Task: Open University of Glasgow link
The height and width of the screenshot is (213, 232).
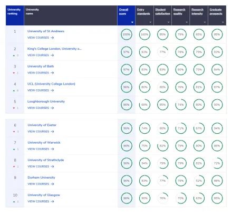Action: [x=44, y=195]
